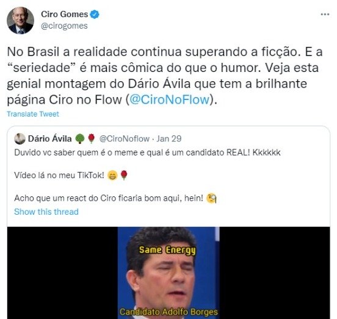
Task: Open the @CiroNoFlow mention link
Action: (x=170, y=99)
